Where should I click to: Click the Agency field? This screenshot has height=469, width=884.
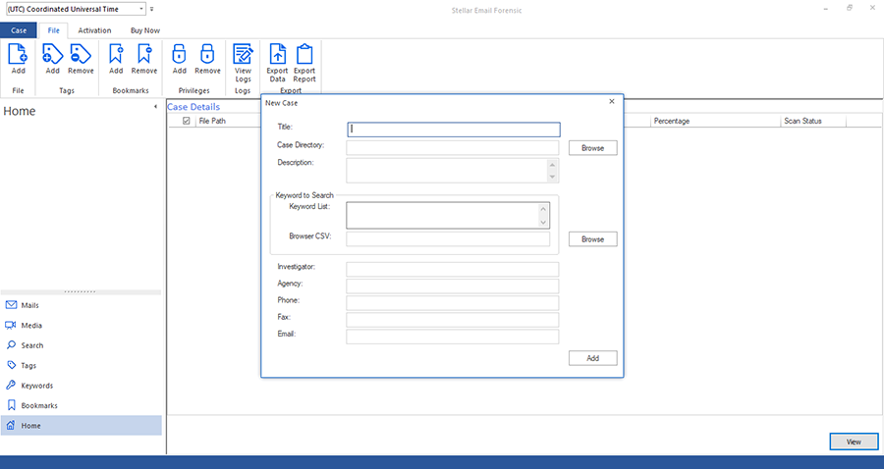pos(452,287)
